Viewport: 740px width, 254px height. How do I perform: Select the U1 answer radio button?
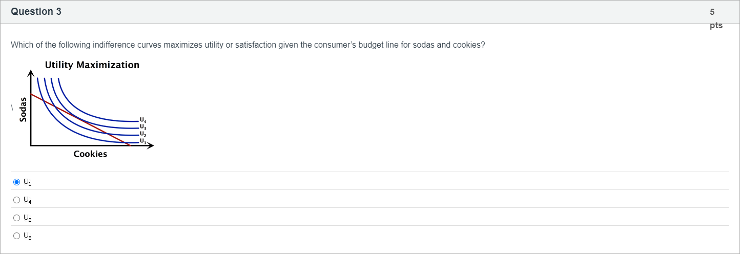pos(17,182)
